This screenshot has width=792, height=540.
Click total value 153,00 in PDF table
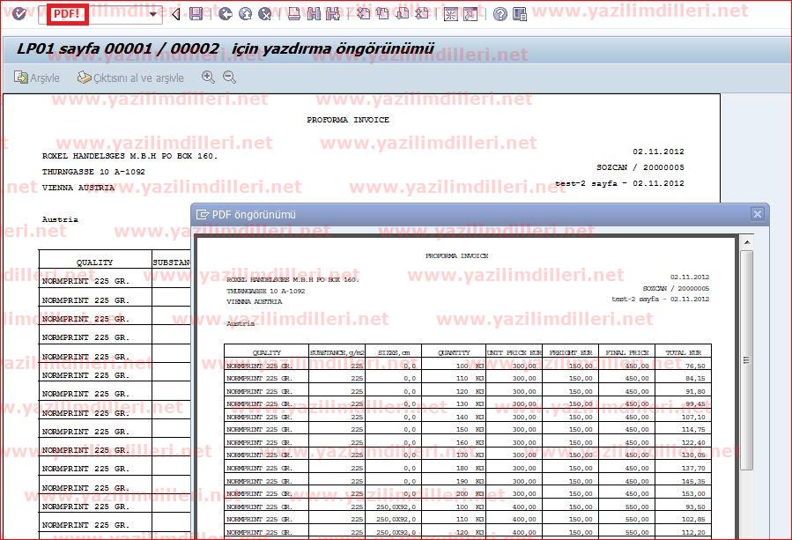[x=693, y=494]
